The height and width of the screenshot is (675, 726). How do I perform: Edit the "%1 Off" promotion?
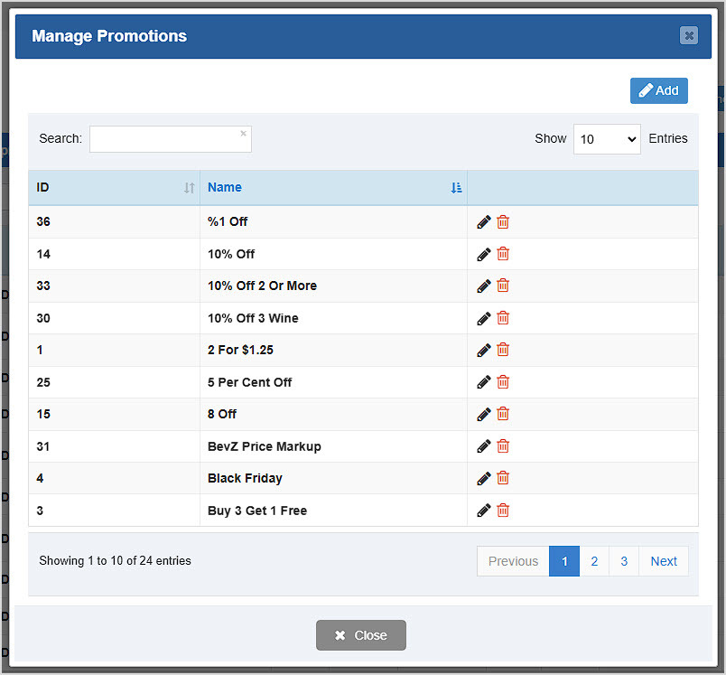(x=483, y=221)
